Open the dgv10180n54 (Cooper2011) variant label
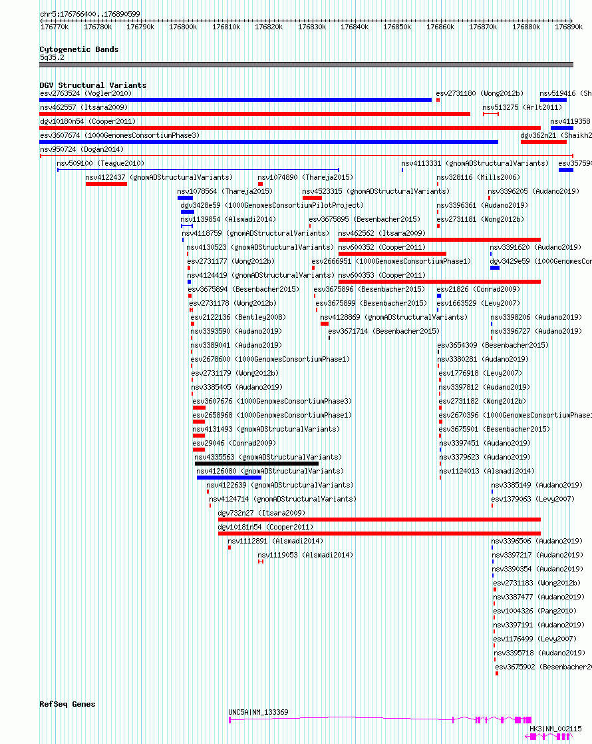The width and height of the screenshot is (592, 744). (88, 121)
